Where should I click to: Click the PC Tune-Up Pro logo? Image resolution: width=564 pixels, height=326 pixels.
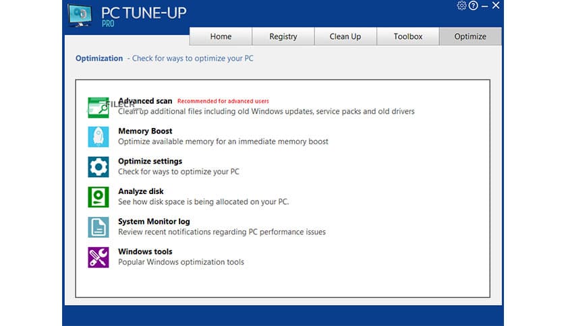point(80,16)
